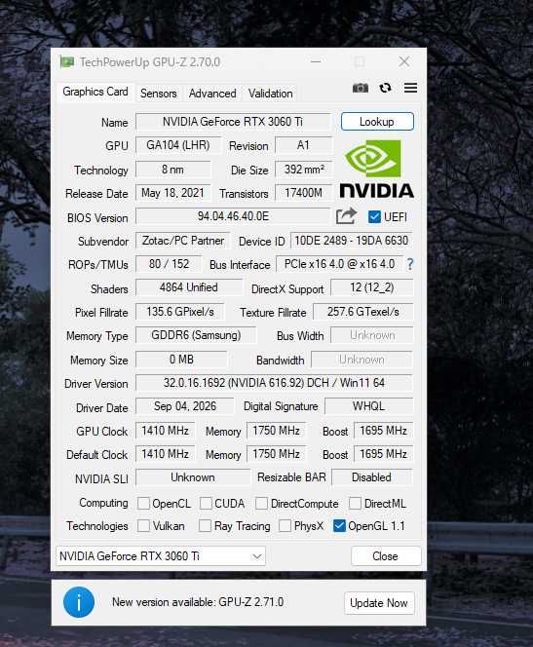Click the GPU-Z title bar app icon
Image resolution: width=533 pixels, height=647 pixels.
(67, 62)
